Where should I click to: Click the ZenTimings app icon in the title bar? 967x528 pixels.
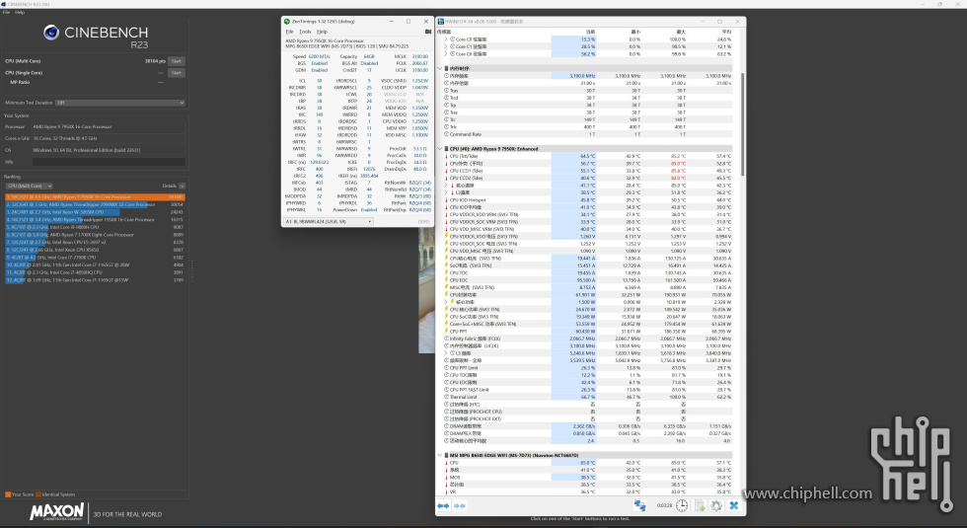tap(287, 21)
